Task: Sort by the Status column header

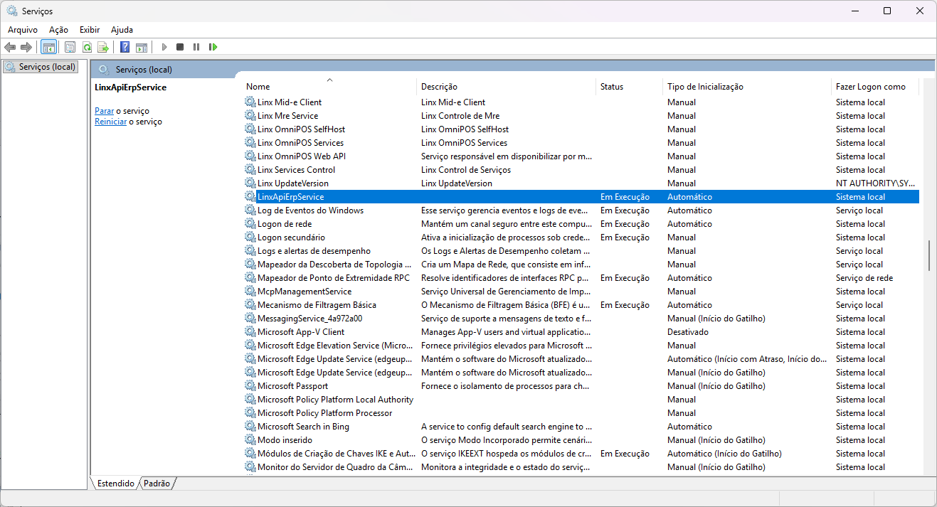Action: point(611,87)
